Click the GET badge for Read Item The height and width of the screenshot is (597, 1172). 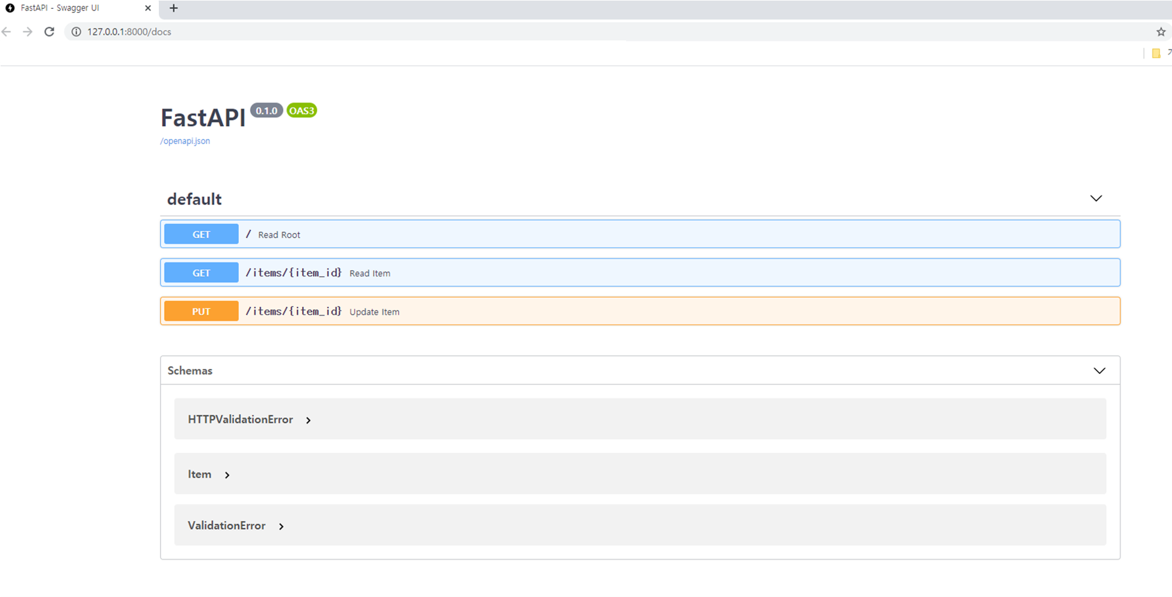201,273
